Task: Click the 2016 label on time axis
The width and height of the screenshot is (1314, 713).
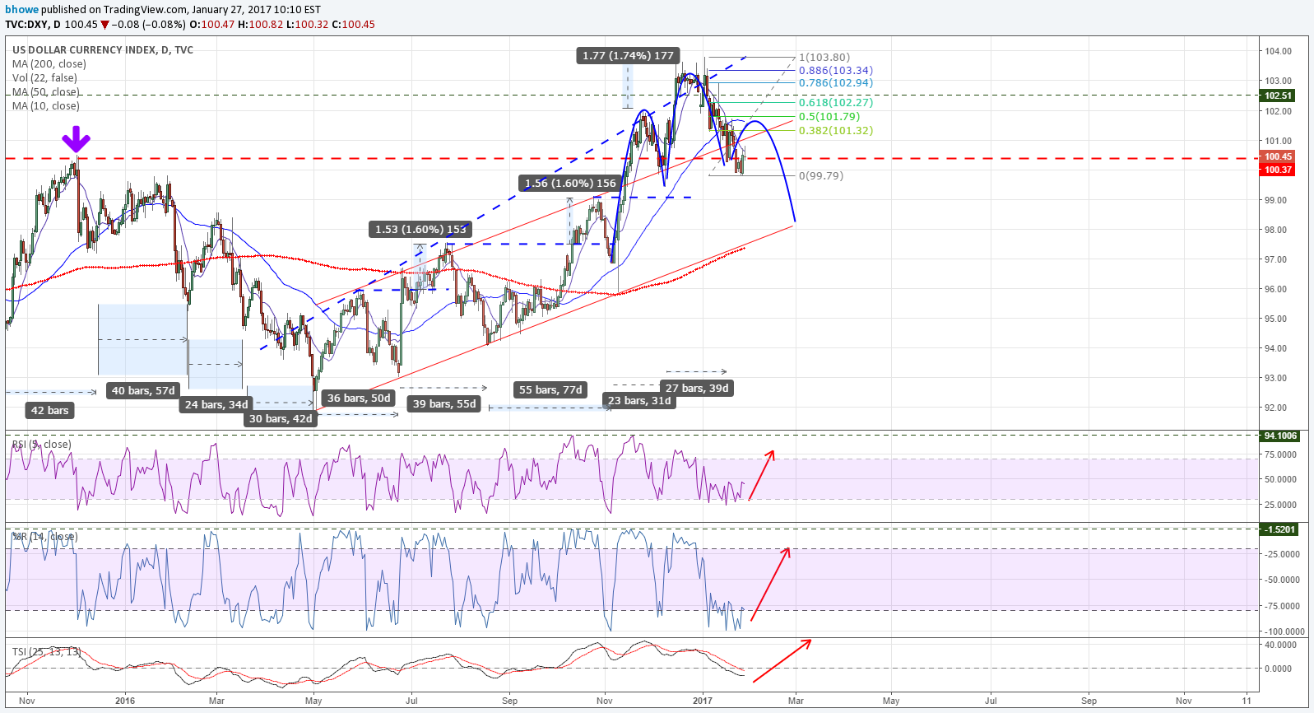Action: click(x=125, y=701)
